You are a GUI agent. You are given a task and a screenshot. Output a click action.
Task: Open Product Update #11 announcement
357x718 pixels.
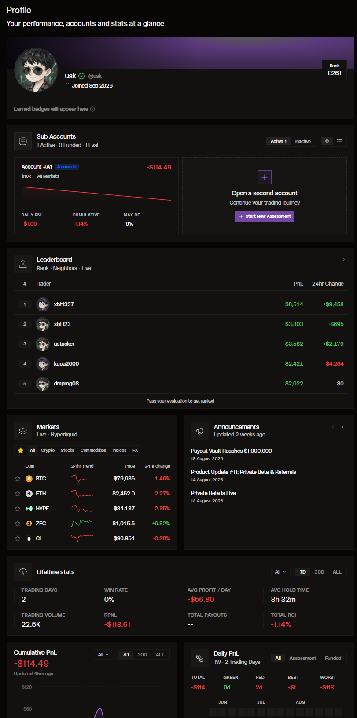pos(243,472)
